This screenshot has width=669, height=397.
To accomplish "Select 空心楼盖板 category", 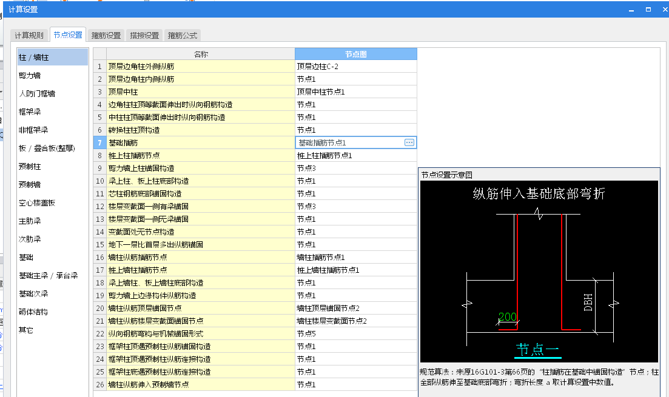I will click(x=53, y=203).
